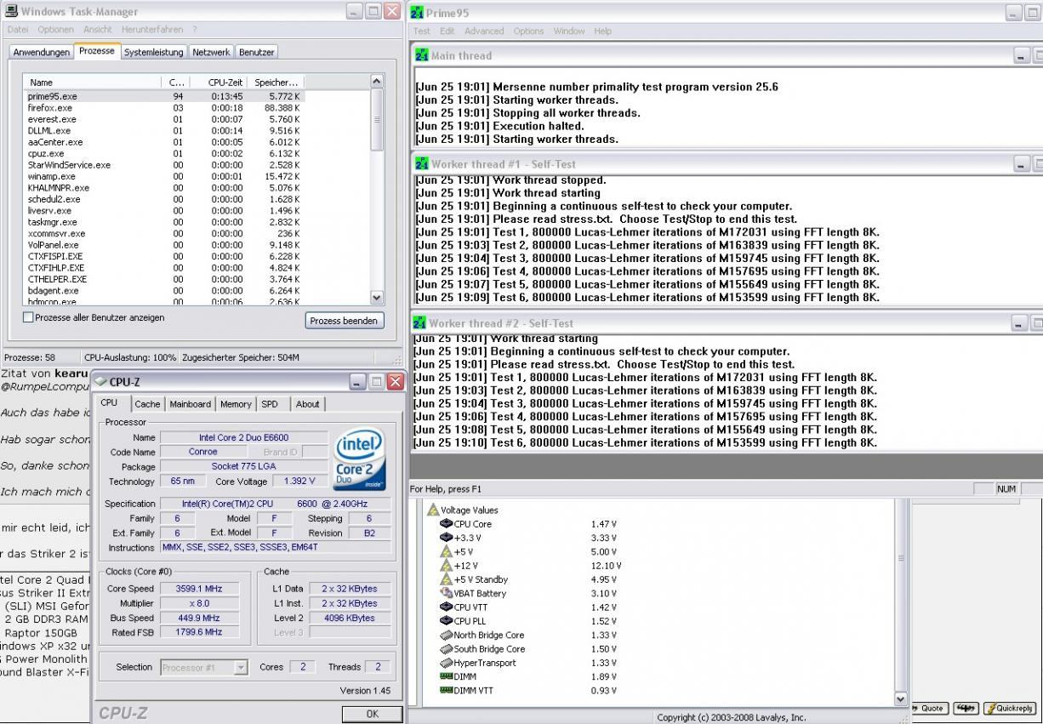Click CPU VTT chip icon

(x=446, y=607)
